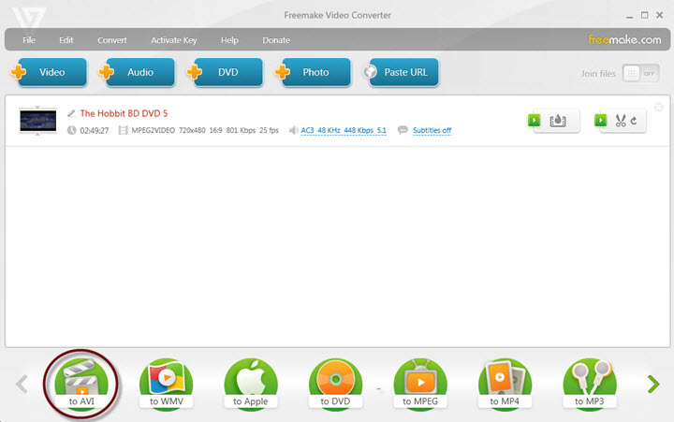Open the watermark/logo editor icon
This screenshot has width=674, height=422.
(x=558, y=121)
